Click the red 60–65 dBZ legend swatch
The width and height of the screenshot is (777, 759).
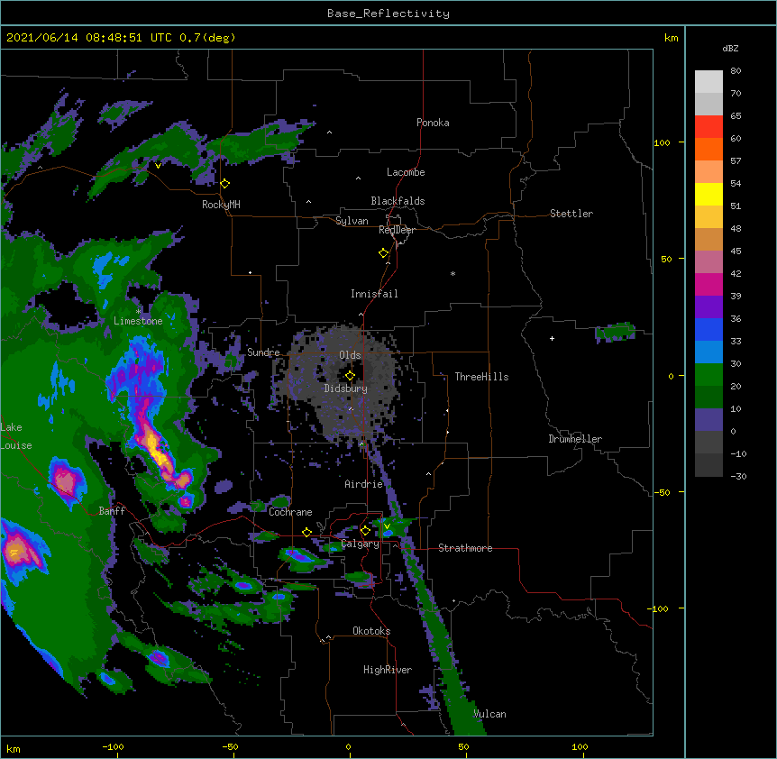click(x=708, y=127)
